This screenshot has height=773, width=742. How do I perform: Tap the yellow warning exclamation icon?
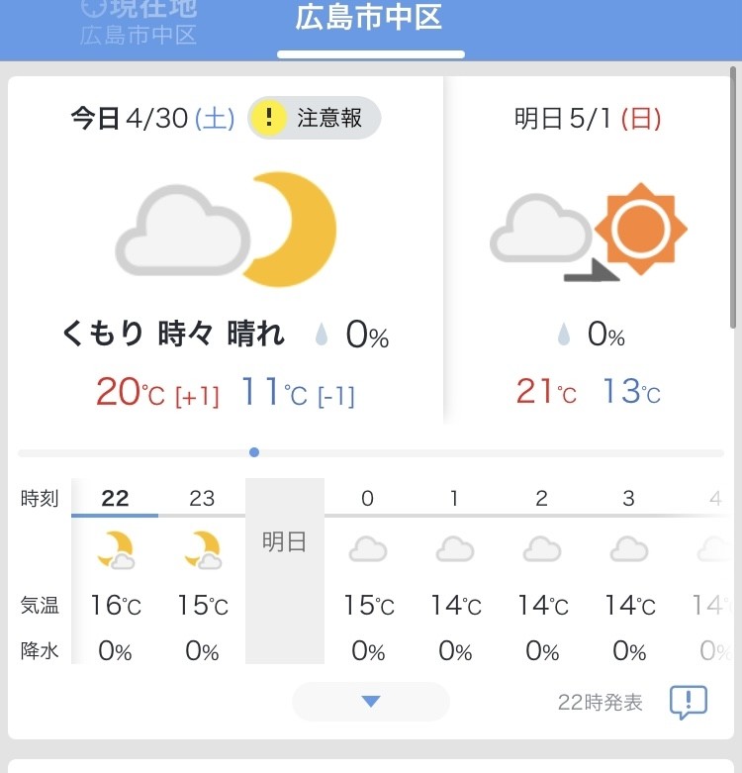click(x=267, y=119)
